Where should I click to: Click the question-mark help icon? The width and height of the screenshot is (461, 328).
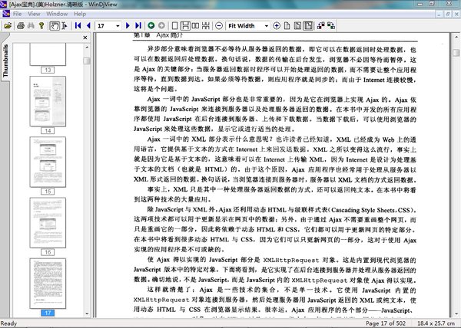[x=41, y=26]
